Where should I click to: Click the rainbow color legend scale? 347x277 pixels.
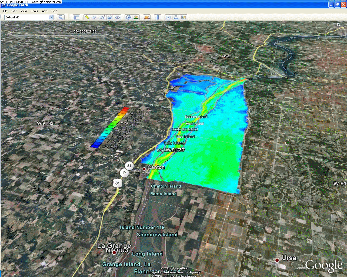110,127
